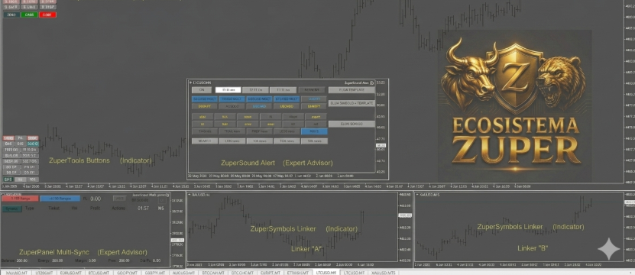Toggle the 'PROF news' button
Screen dimensions: 635x275
[x=259, y=131]
